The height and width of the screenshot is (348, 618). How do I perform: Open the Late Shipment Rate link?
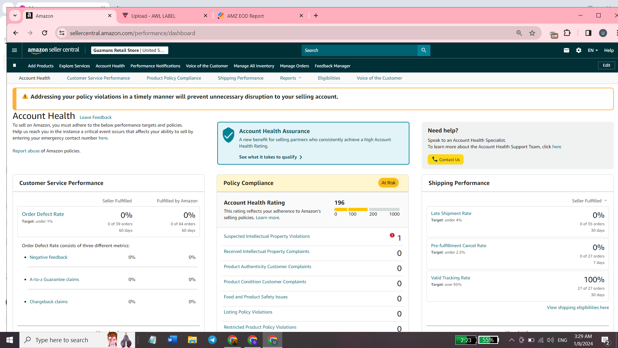[x=451, y=213]
